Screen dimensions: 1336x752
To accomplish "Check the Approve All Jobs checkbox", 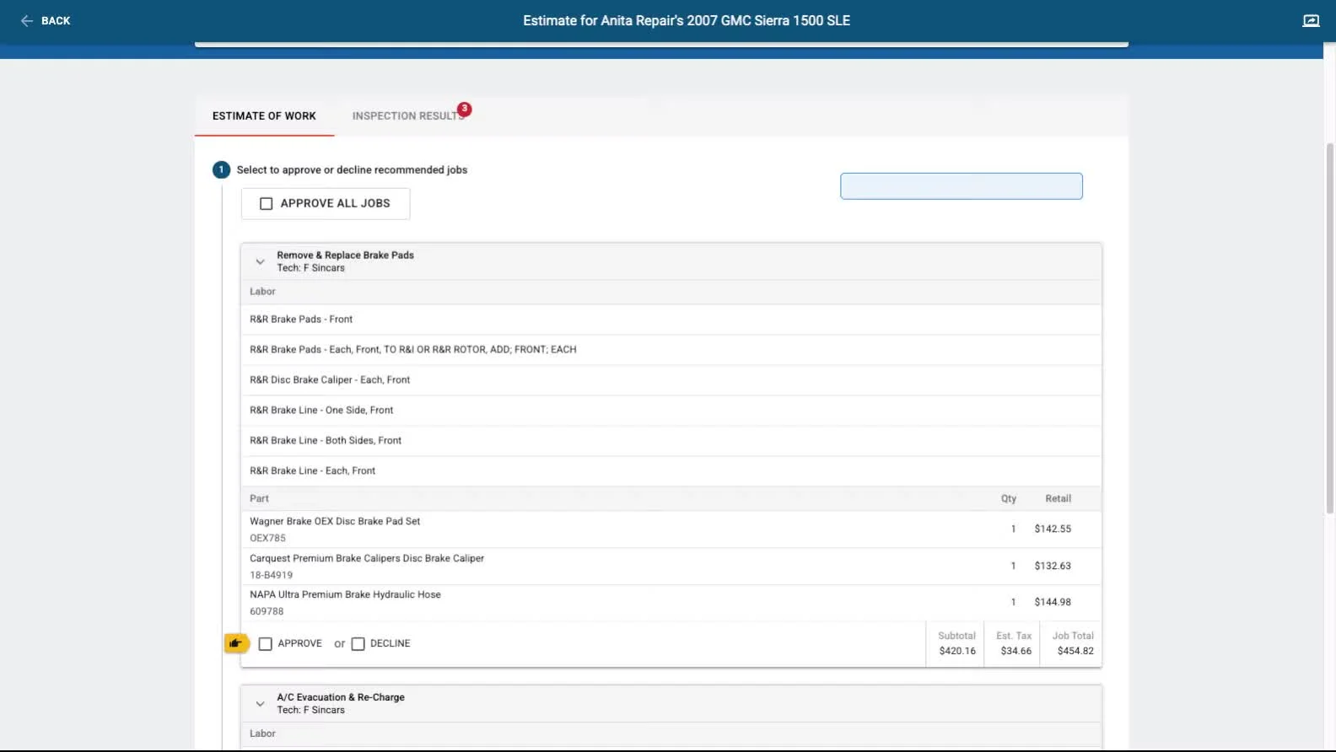I will click(x=267, y=204).
